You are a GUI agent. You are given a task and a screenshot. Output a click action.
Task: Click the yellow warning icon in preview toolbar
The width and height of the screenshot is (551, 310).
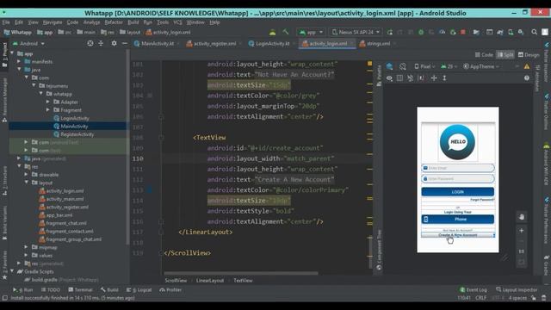point(527,66)
